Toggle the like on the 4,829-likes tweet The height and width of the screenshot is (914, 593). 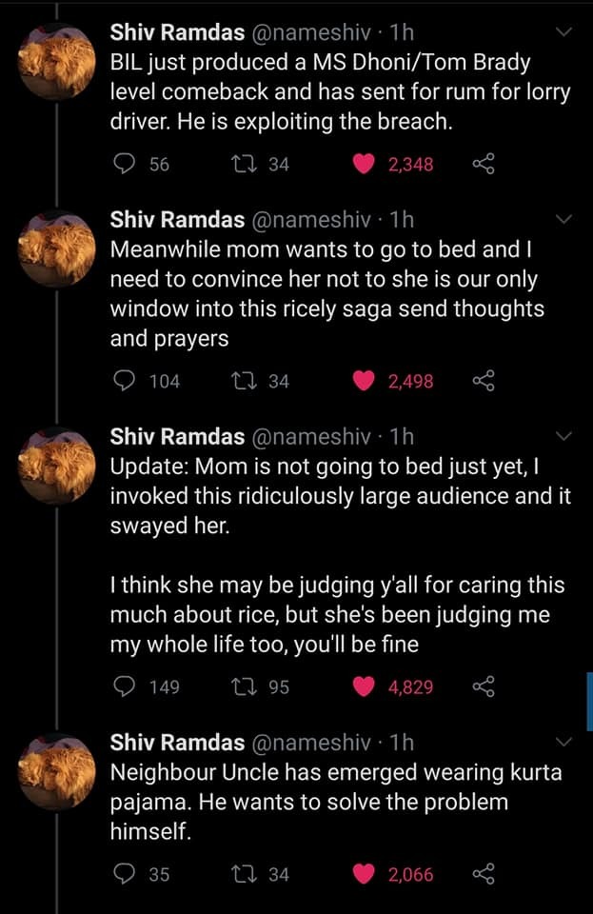pos(363,686)
